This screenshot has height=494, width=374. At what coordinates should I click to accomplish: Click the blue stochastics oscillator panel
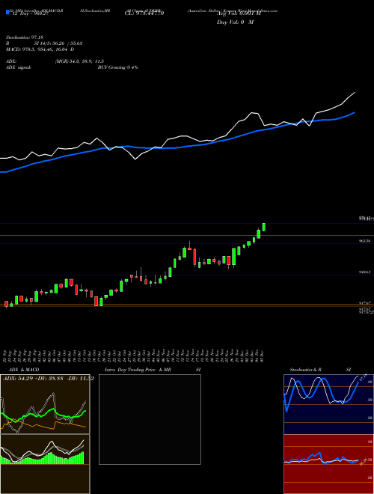pyautogui.click(x=328, y=404)
